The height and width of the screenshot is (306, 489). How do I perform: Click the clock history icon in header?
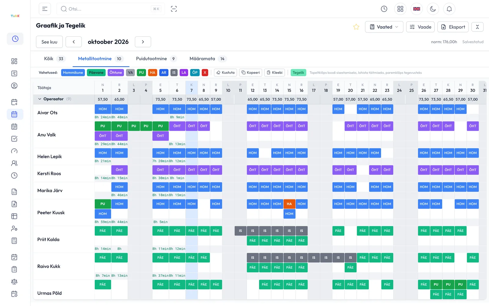[x=384, y=9]
